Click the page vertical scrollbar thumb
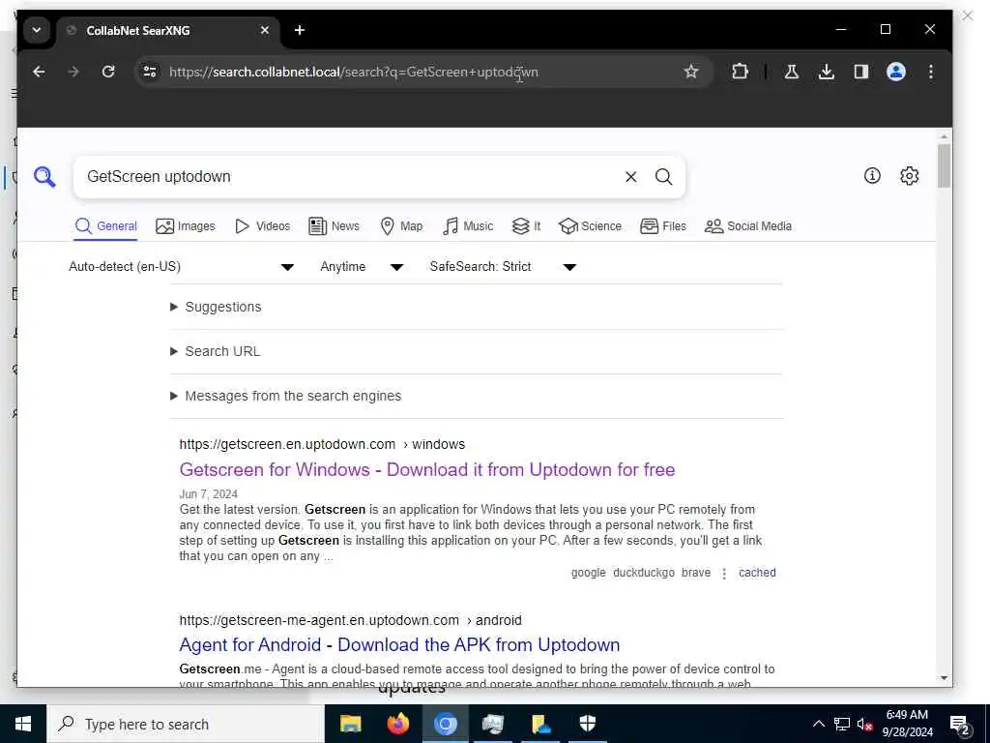Image resolution: width=990 pixels, height=743 pixels. coord(944,165)
